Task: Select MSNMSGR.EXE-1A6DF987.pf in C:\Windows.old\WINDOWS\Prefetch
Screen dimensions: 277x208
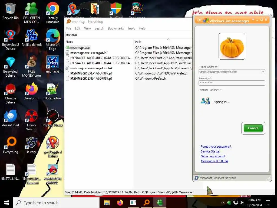Action: pyautogui.click(x=128, y=73)
